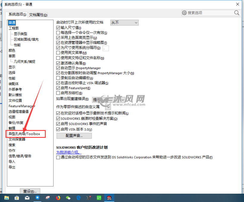Open File Explorer from the taskbar
The image size is (244, 202).
click(7, 198)
